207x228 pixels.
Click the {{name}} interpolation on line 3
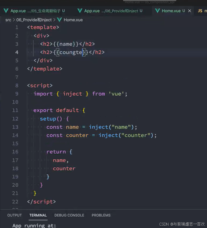[66, 44]
